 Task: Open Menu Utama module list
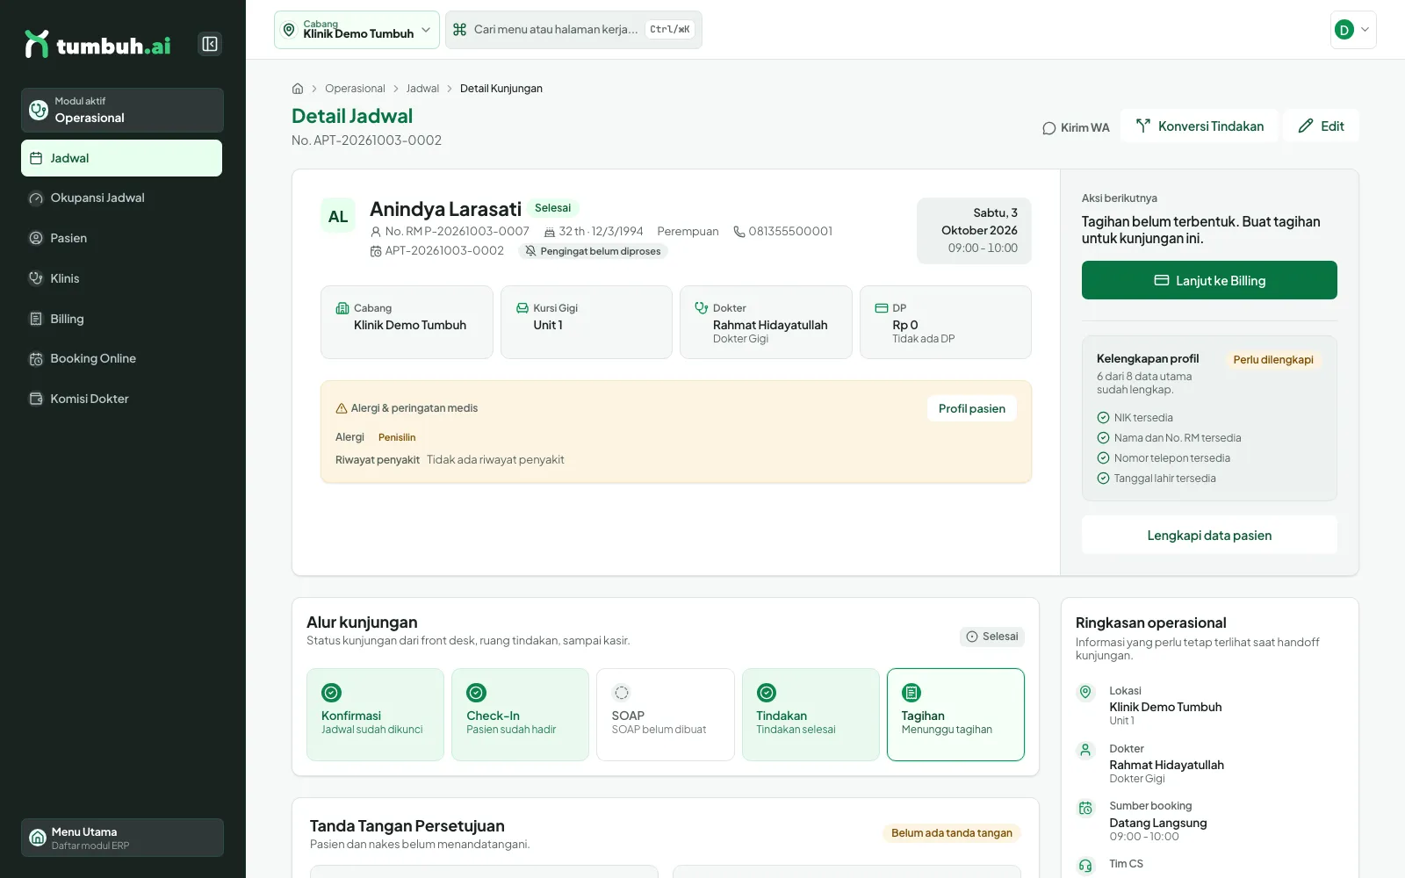122,838
